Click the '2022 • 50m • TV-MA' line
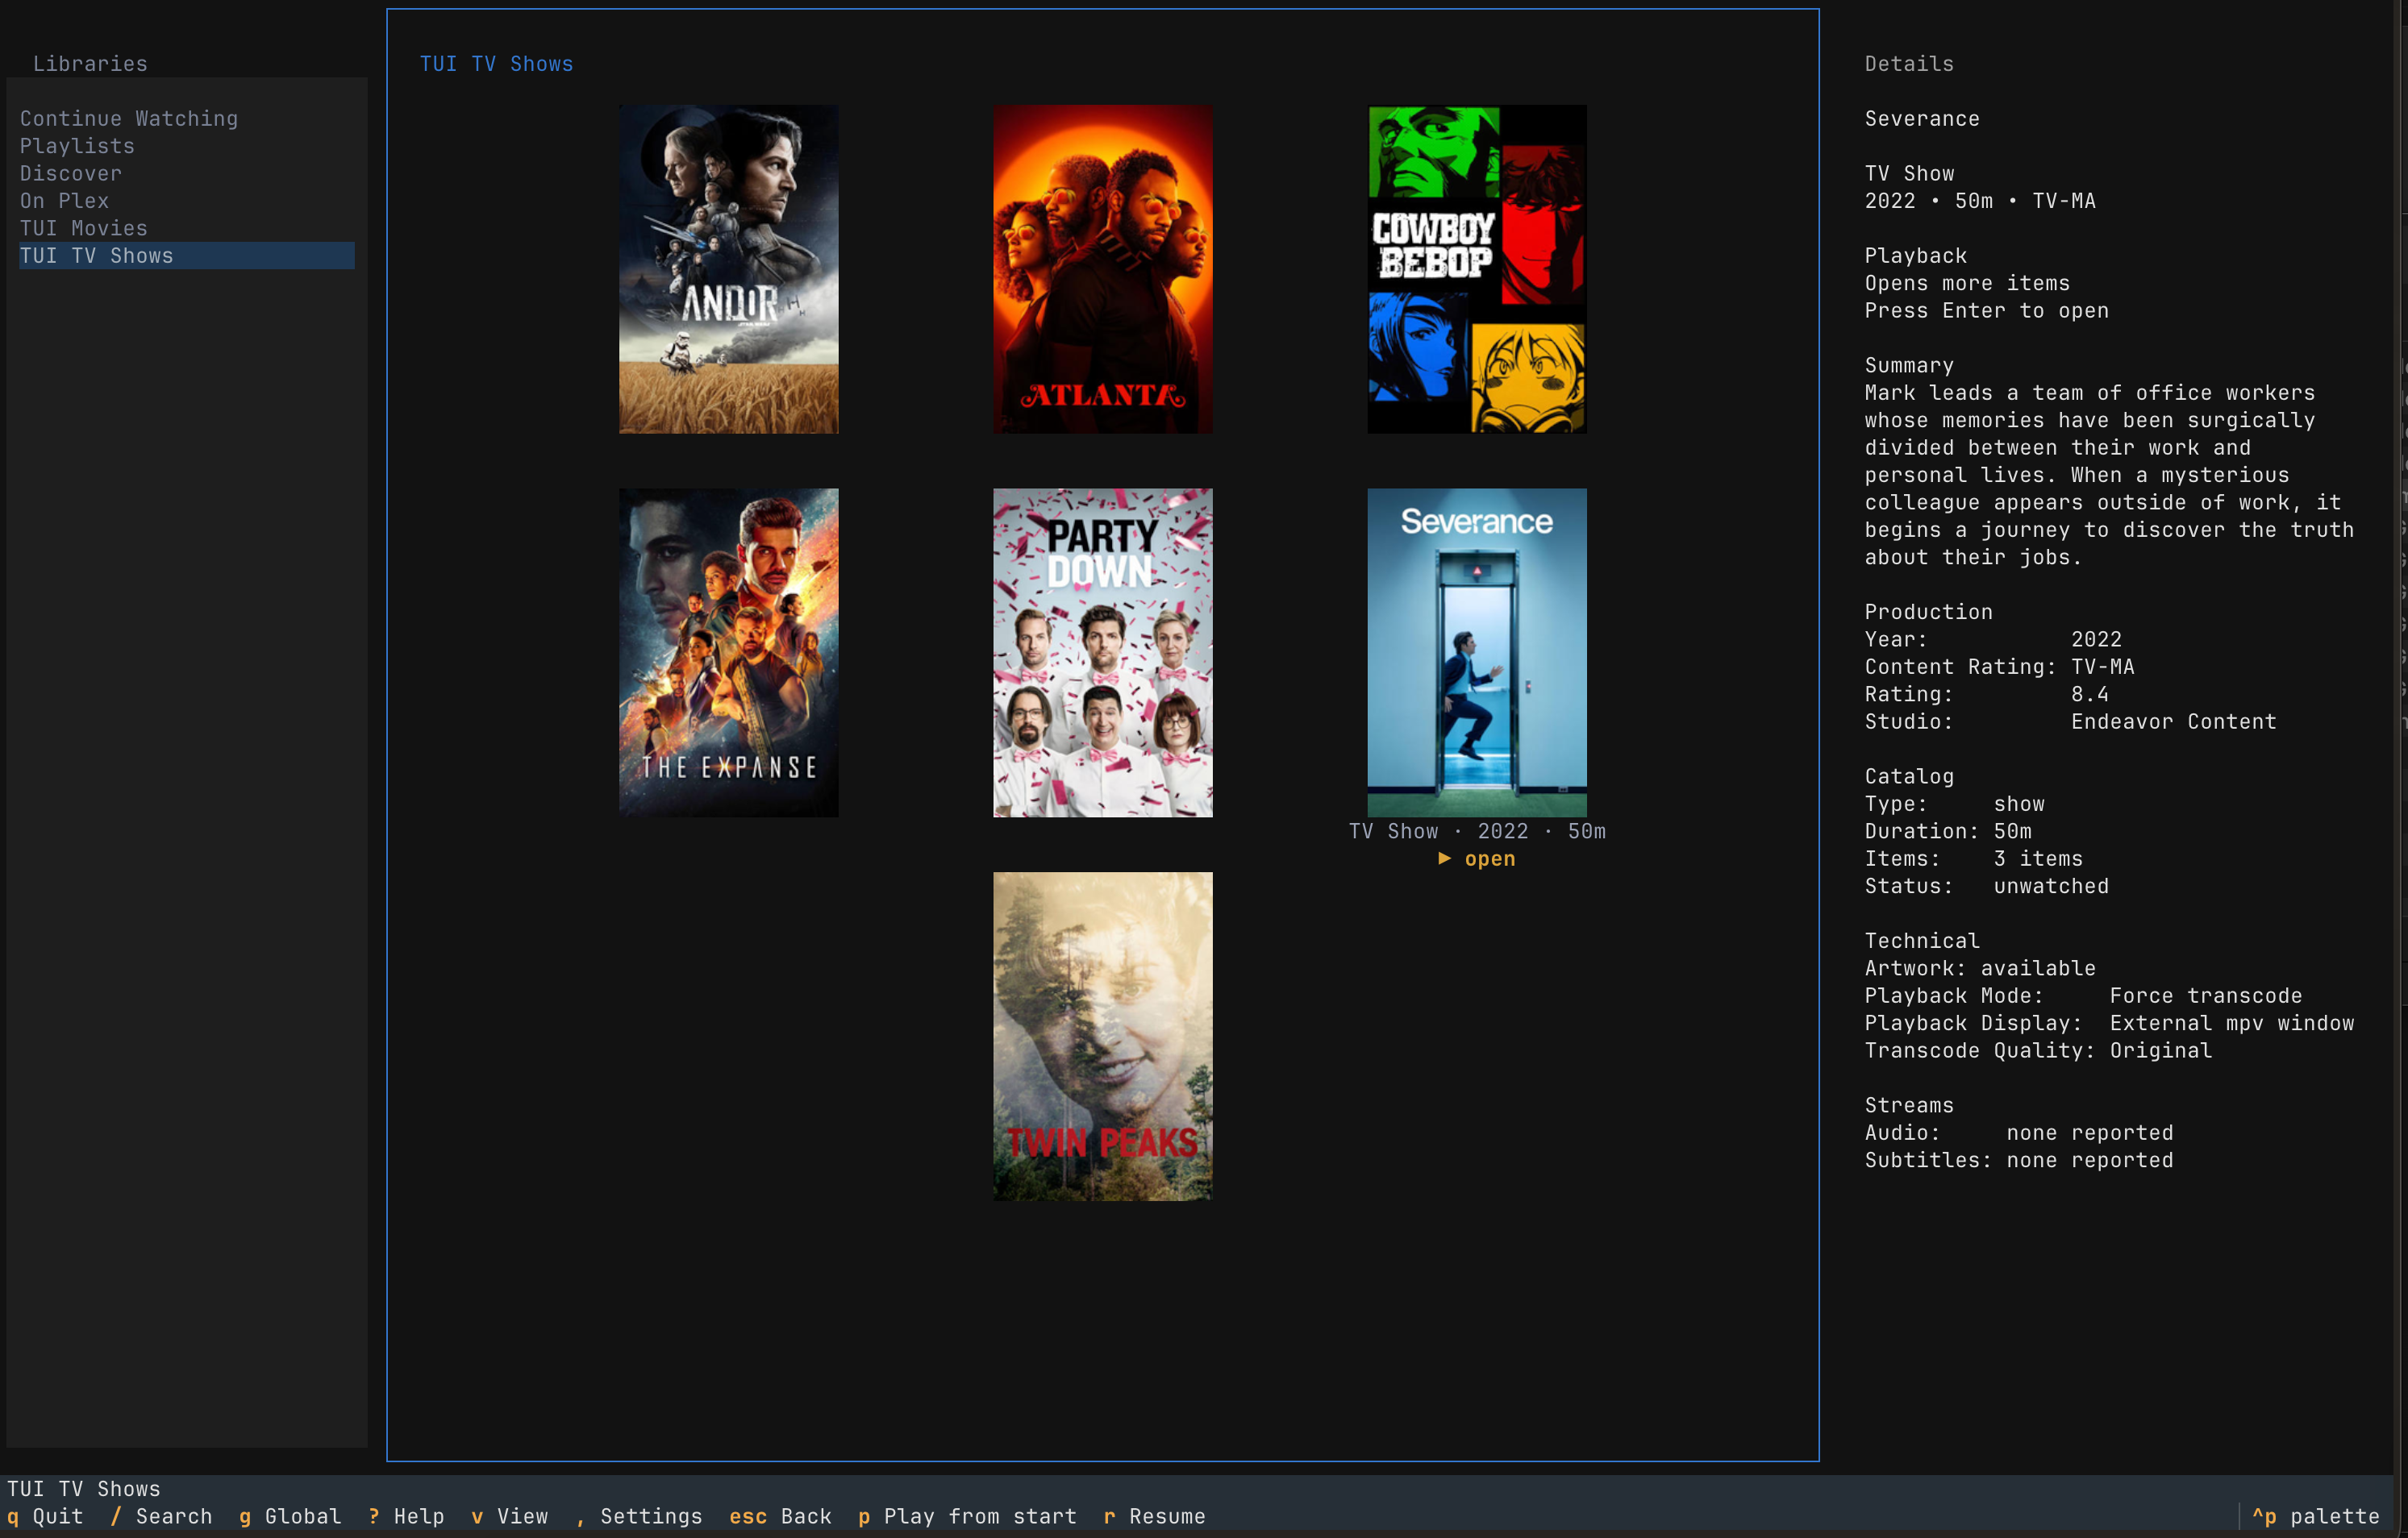2408x1538 pixels. click(x=1980, y=201)
